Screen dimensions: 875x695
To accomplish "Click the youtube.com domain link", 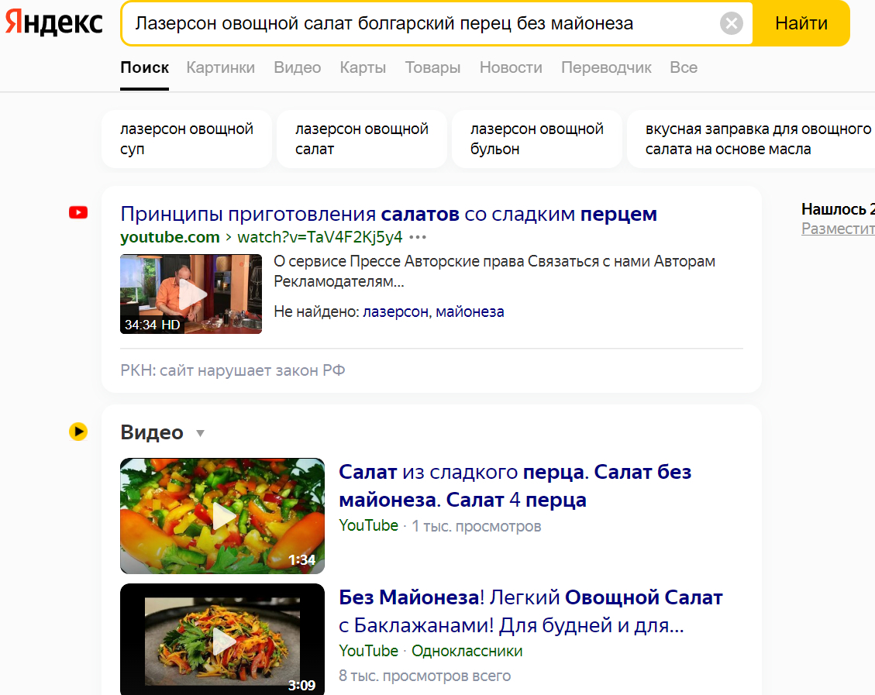I will [x=170, y=237].
